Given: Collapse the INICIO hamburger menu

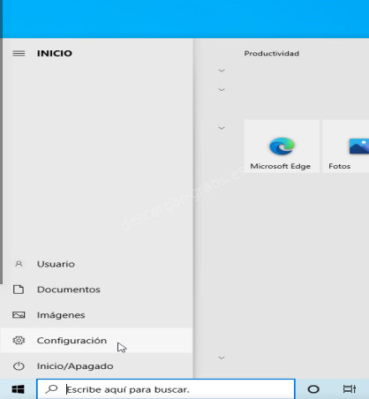Looking at the screenshot, I should pyautogui.click(x=19, y=53).
